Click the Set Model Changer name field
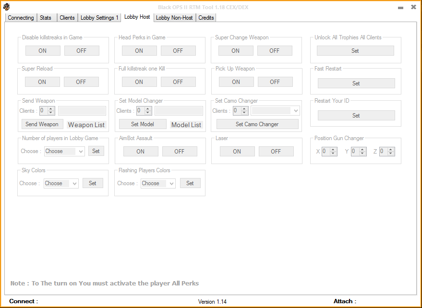The image size is (422, 308). [179, 110]
